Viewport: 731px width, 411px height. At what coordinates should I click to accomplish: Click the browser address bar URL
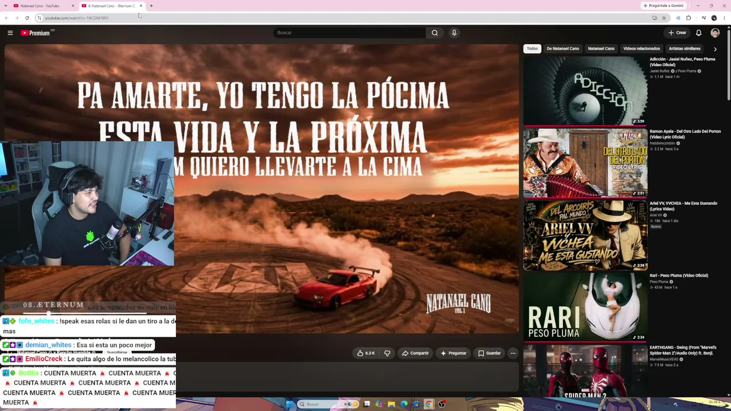point(77,18)
